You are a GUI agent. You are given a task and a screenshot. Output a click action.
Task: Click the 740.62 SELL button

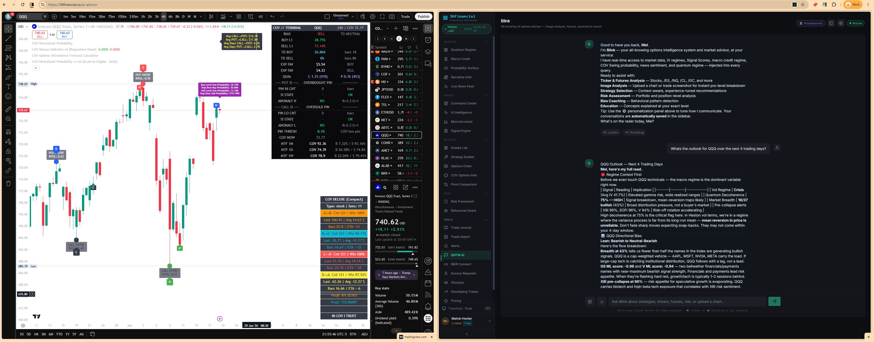40,35
